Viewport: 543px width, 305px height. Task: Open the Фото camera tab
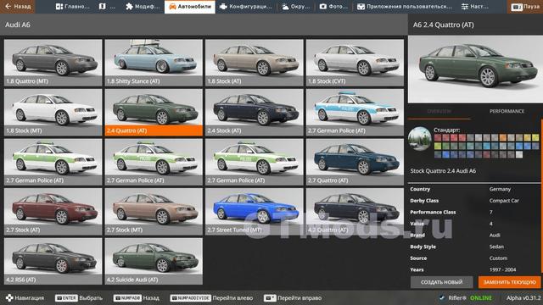pos(333,7)
